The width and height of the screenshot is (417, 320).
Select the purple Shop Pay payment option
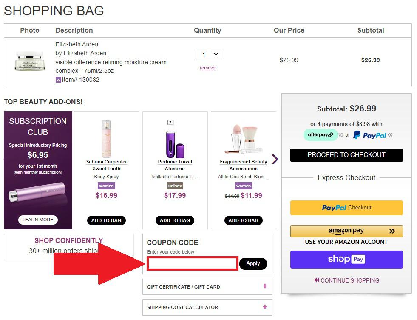(346, 259)
